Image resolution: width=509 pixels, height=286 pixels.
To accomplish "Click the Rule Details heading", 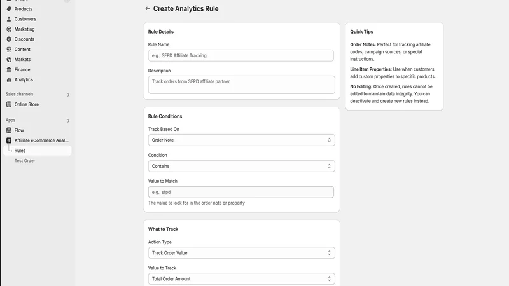I will [161, 31].
